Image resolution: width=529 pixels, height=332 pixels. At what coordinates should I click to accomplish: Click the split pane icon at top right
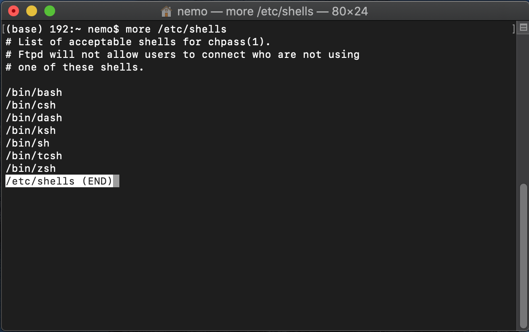click(524, 28)
